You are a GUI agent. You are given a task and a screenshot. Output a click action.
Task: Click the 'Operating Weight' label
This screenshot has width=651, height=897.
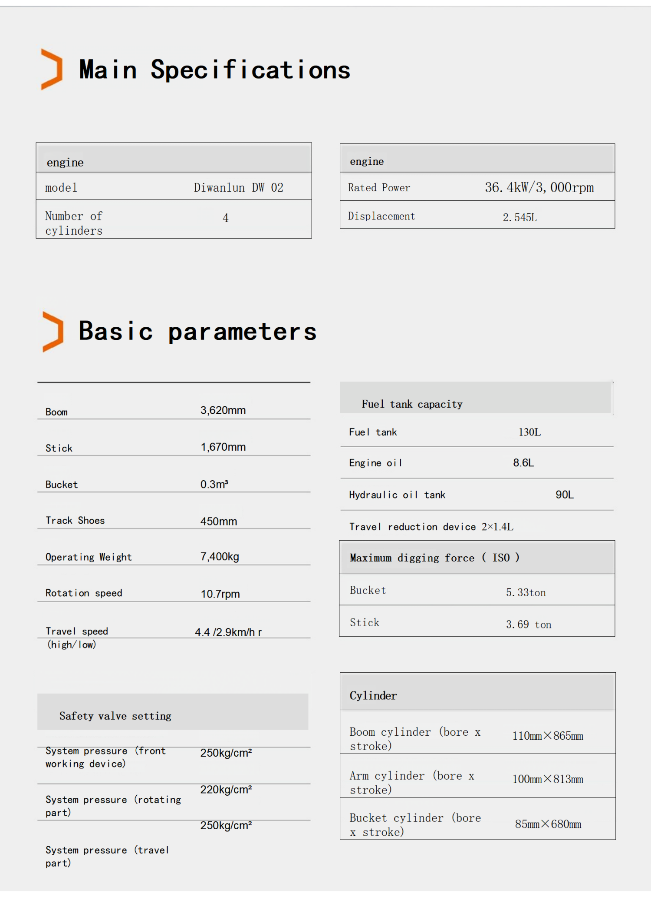pos(89,557)
